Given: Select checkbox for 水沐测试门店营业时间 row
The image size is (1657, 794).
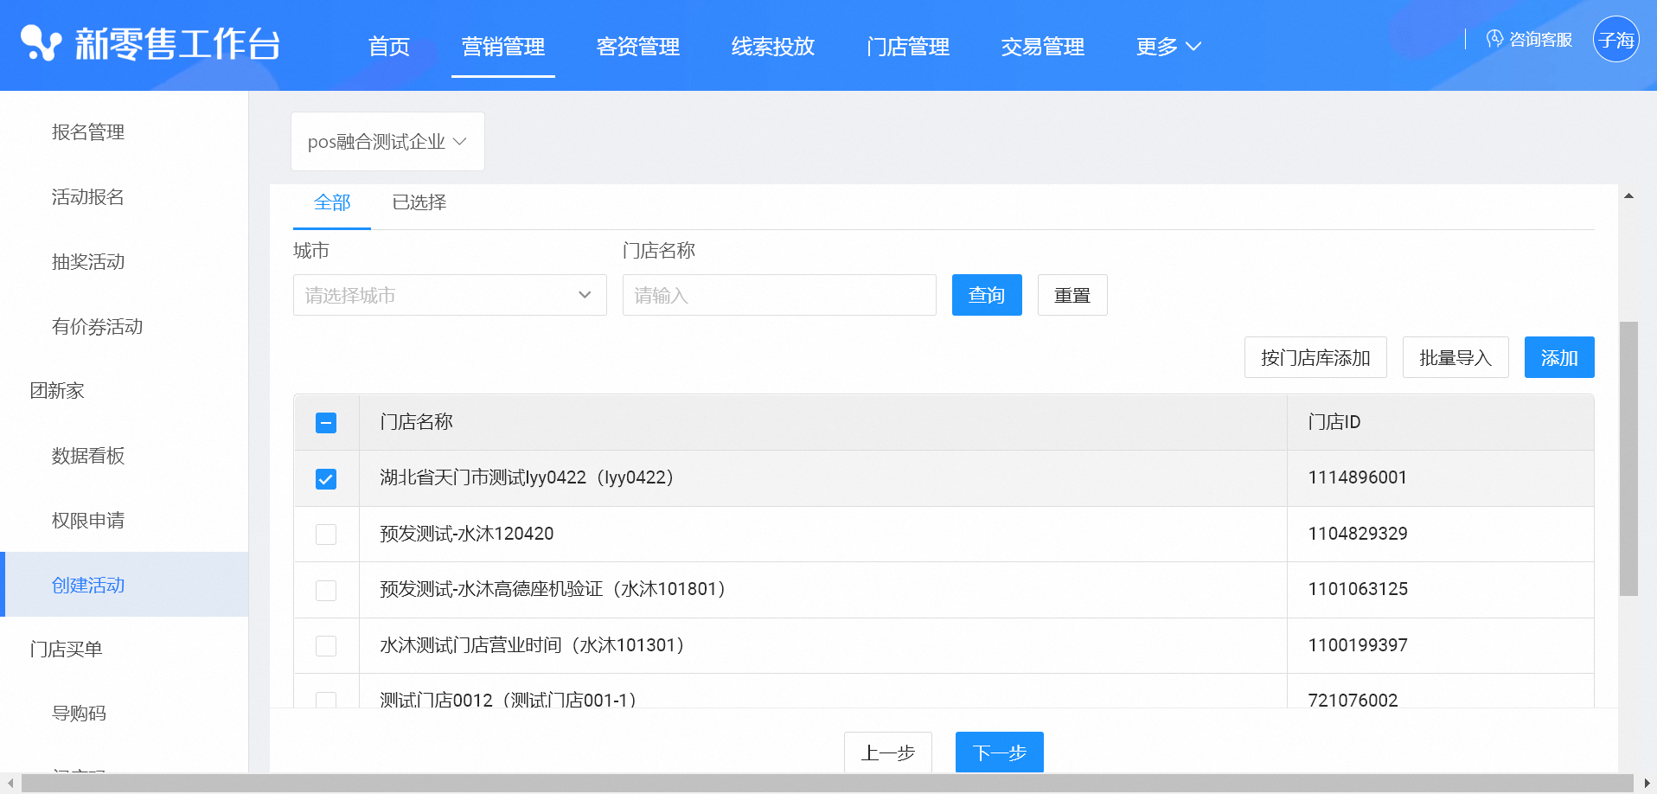Looking at the screenshot, I should click(326, 646).
